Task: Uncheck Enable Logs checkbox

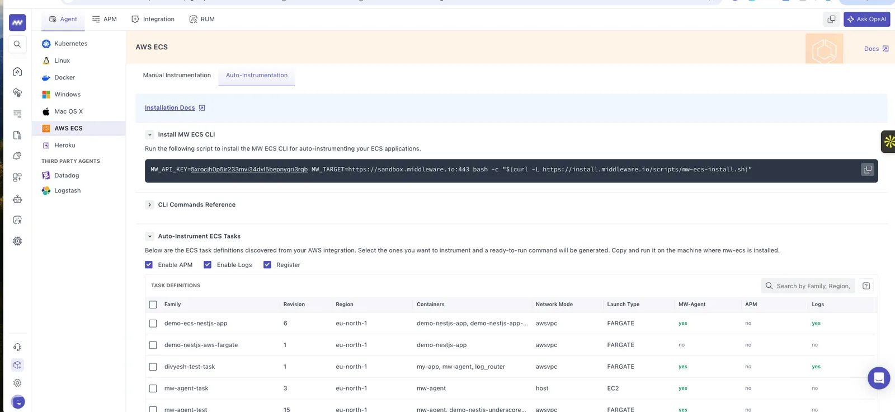Action: point(208,265)
